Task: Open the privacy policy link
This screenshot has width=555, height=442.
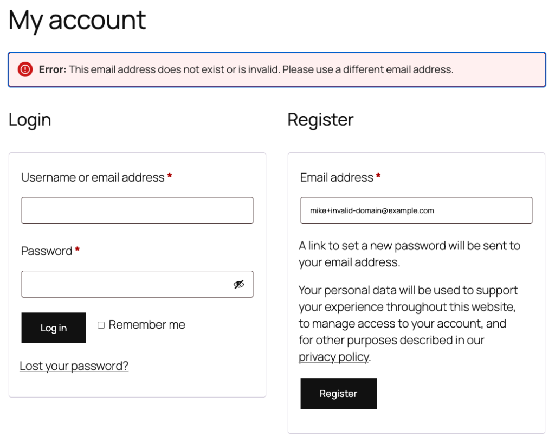Action: (333, 357)
